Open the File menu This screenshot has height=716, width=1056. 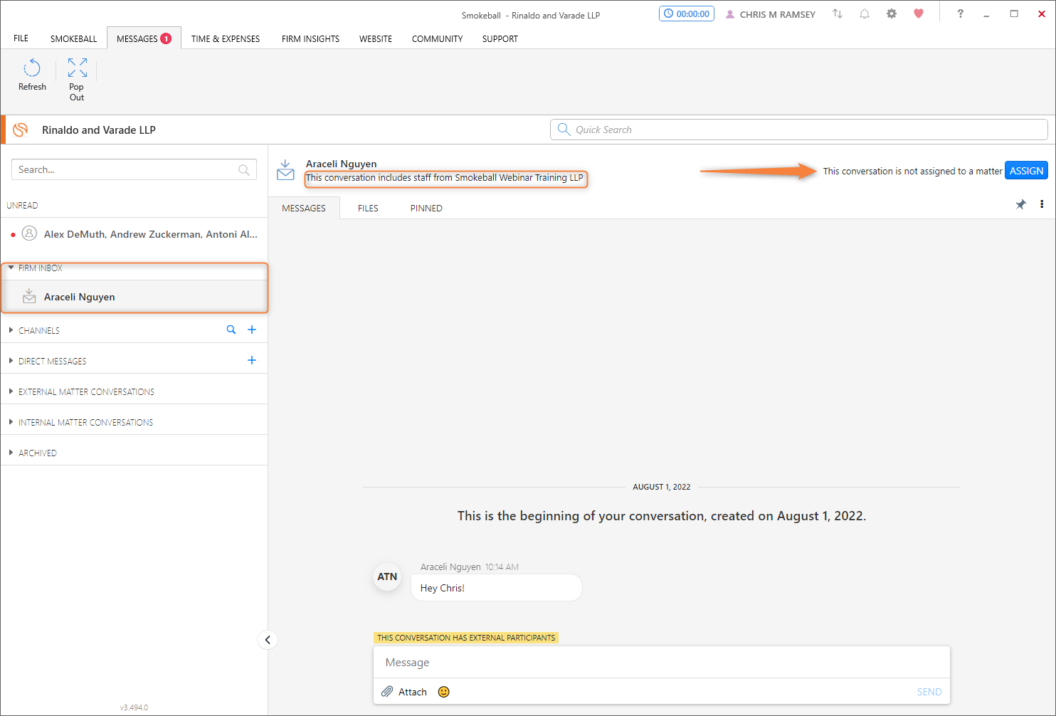(21, 38)
